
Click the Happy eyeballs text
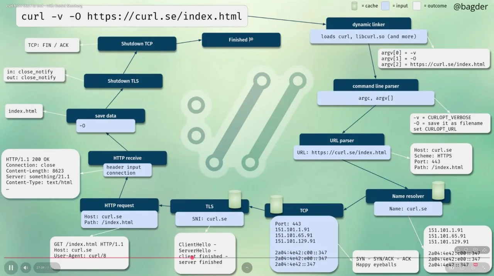coord(376,265)
